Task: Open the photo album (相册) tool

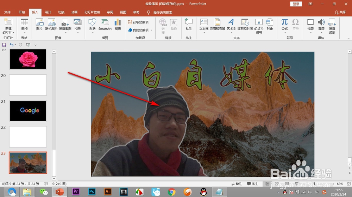Action: point(77,26)
